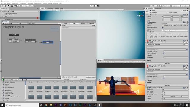Open Transform component gear menu
Image resolution: width=190 pixels, height=107 pixels.
pos(187,15)
